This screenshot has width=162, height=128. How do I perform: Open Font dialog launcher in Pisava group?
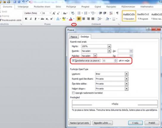(74, 24)
